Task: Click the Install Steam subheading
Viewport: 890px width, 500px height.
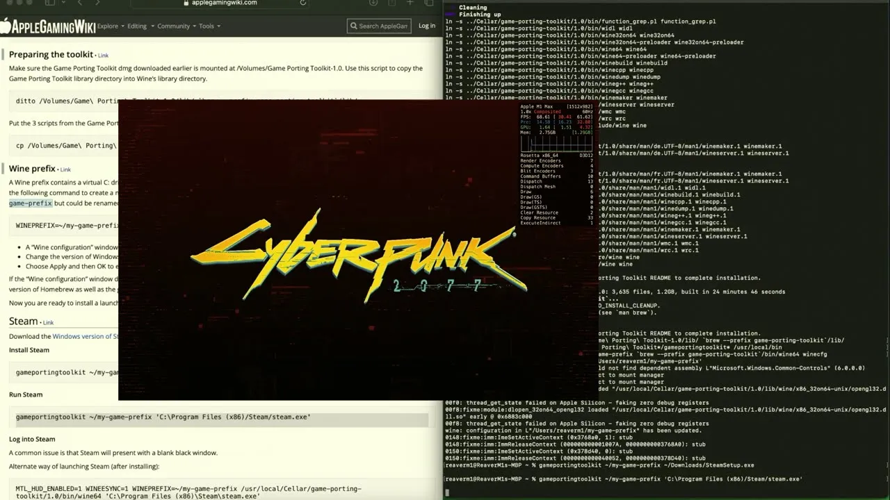Action: 29,350
